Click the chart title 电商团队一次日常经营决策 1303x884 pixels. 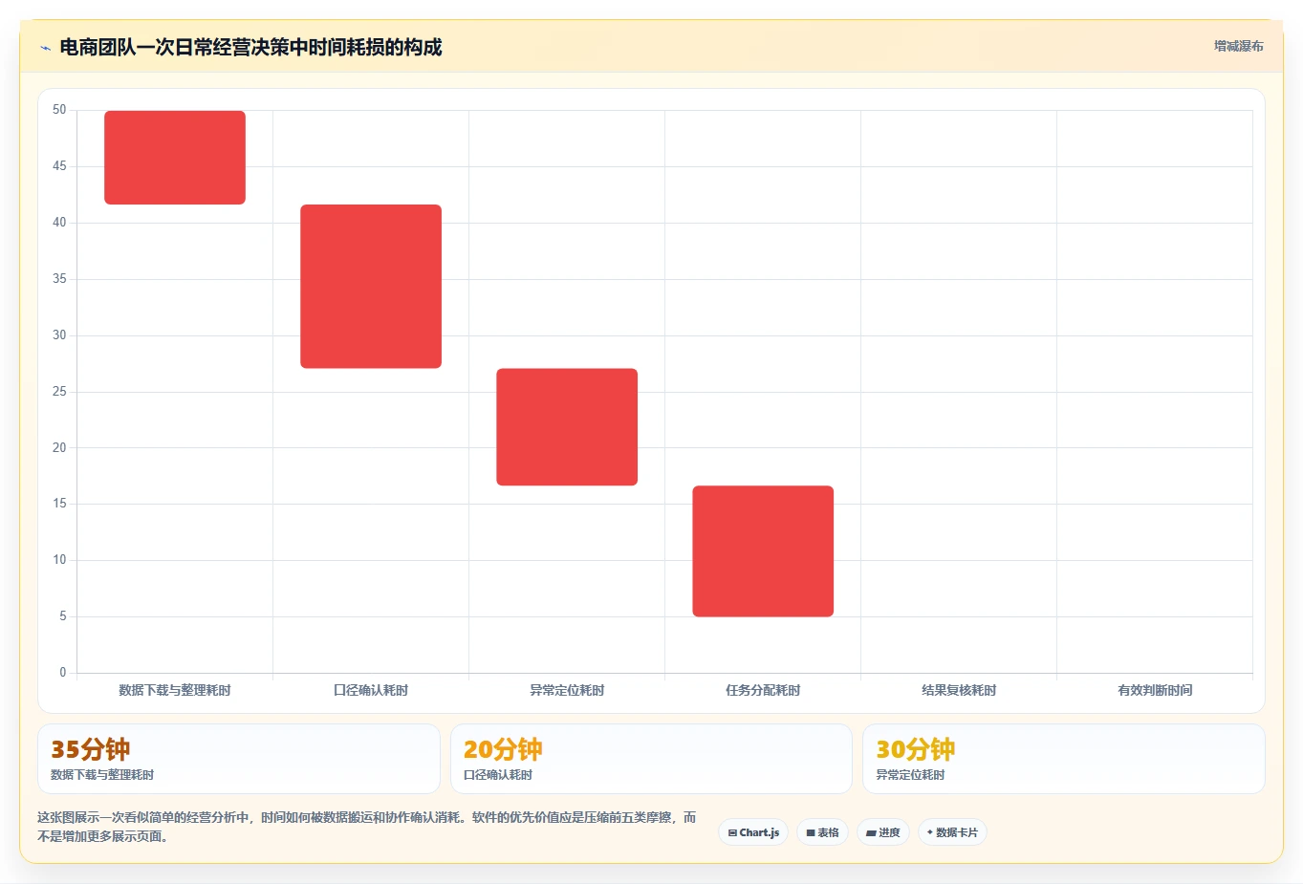coord(250,47)
